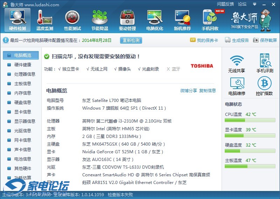Open the 驱动管理 driver management tool
The image size is (280, 199).
point(127,20)
